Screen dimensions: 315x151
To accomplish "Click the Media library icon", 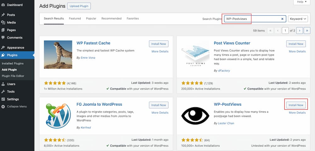I will point(3,22).
